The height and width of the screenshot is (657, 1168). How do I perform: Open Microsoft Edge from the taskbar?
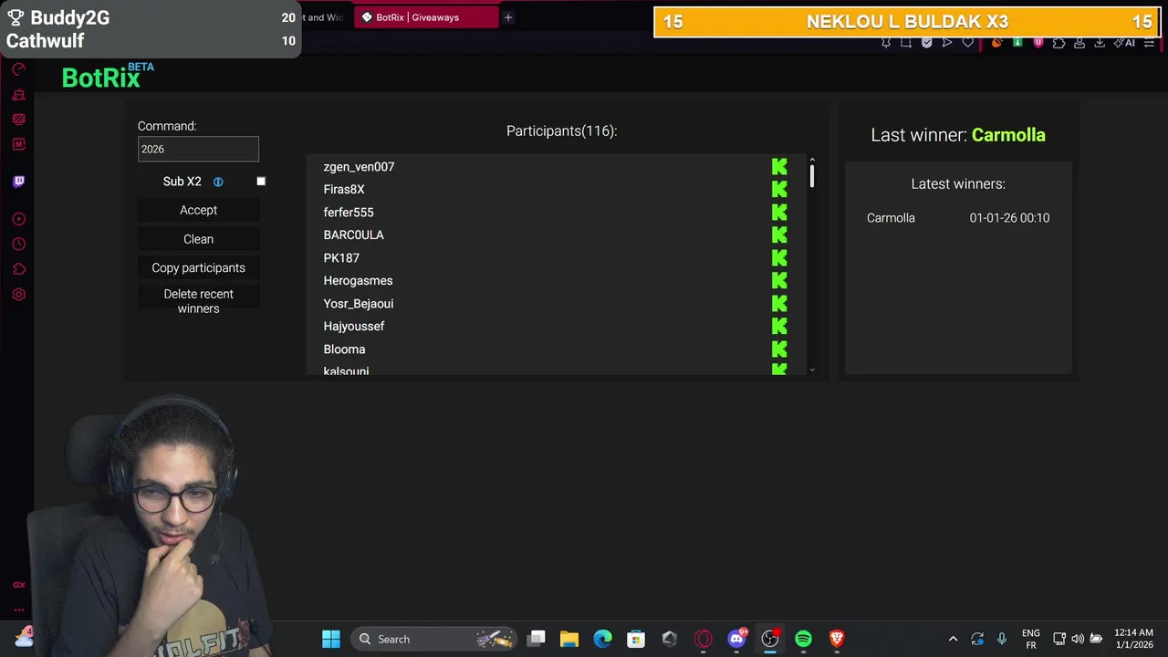(602, 639)
